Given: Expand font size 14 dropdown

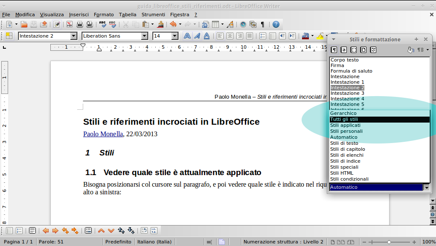Looking at the screenshot, I should (174, 36).
